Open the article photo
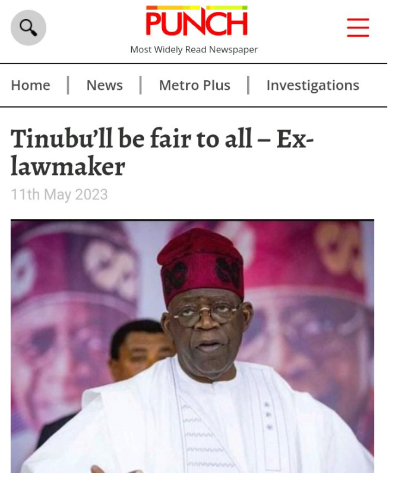 click(192, 346)
